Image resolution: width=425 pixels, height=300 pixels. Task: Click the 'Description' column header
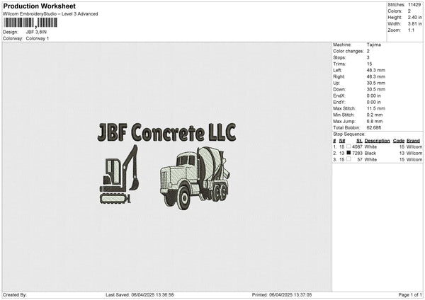tap(377, 141)
